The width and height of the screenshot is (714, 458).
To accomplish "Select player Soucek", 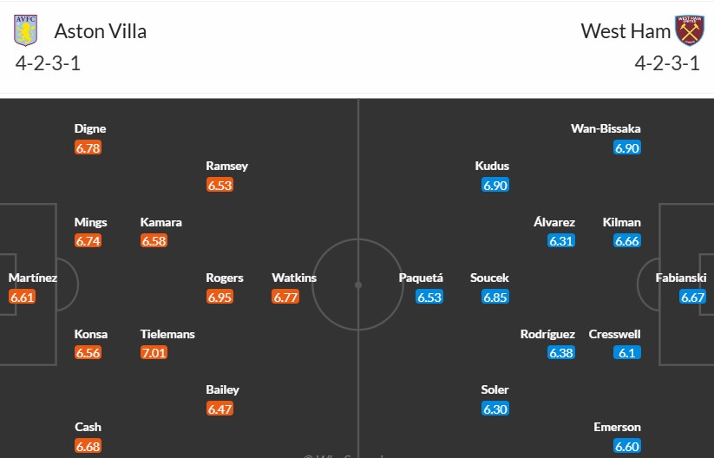I will pos(489,278).
